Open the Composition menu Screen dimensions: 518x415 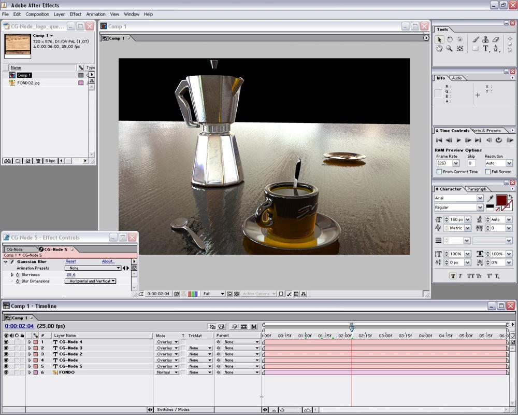[x=37, y=14]
